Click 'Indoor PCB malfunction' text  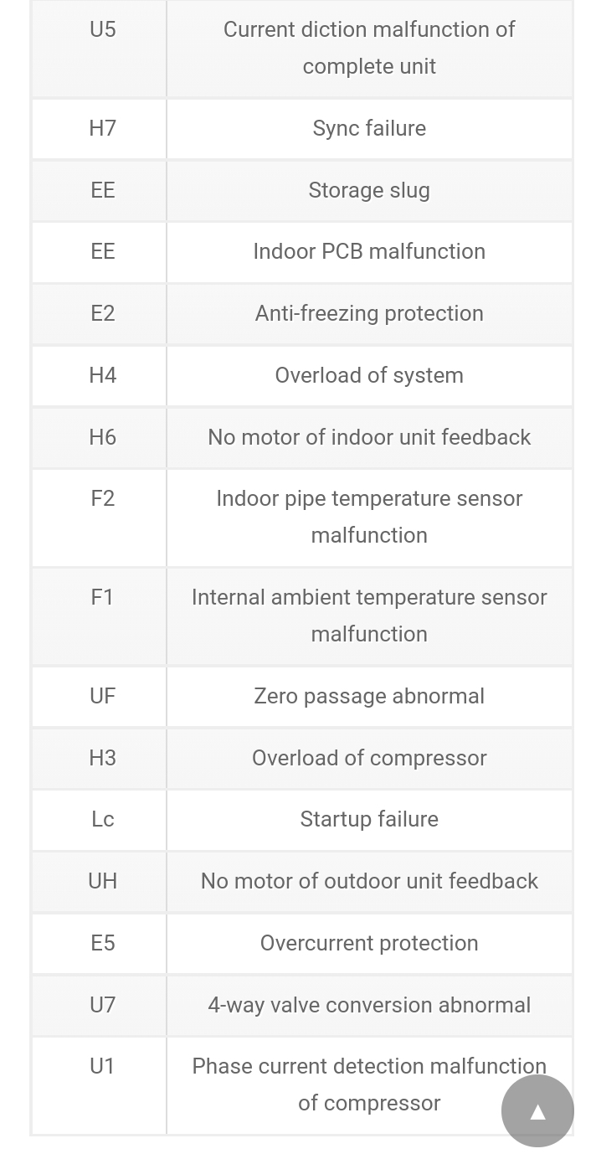pos(369,251)
